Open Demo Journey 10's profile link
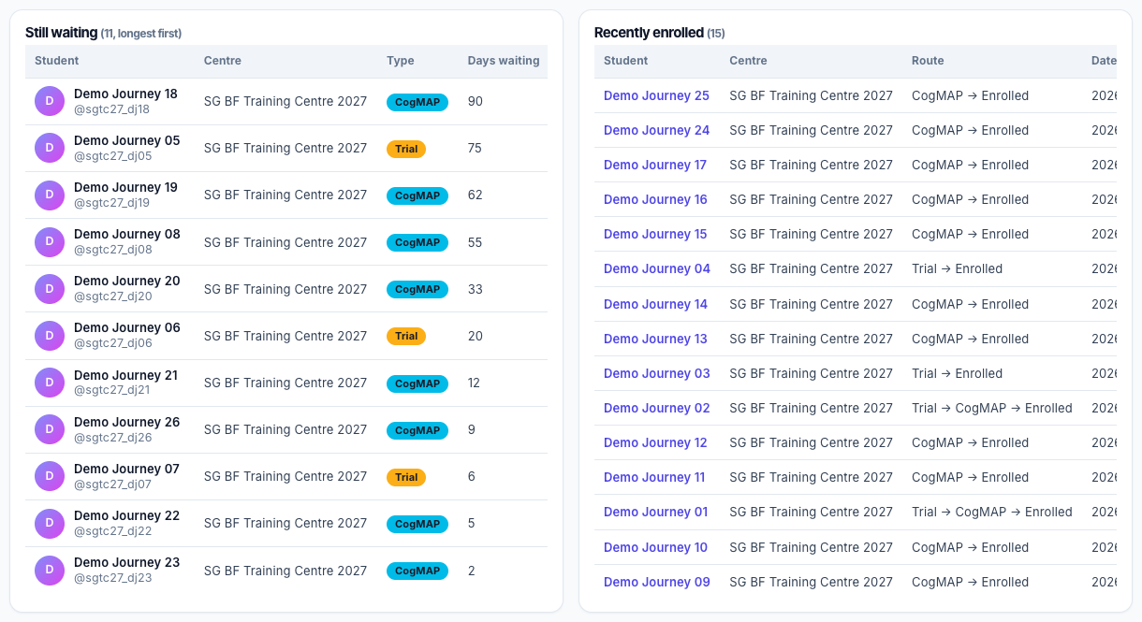The width and height of the screenshot is (1142, 622). pyautogui.click(x=655, y=547)
